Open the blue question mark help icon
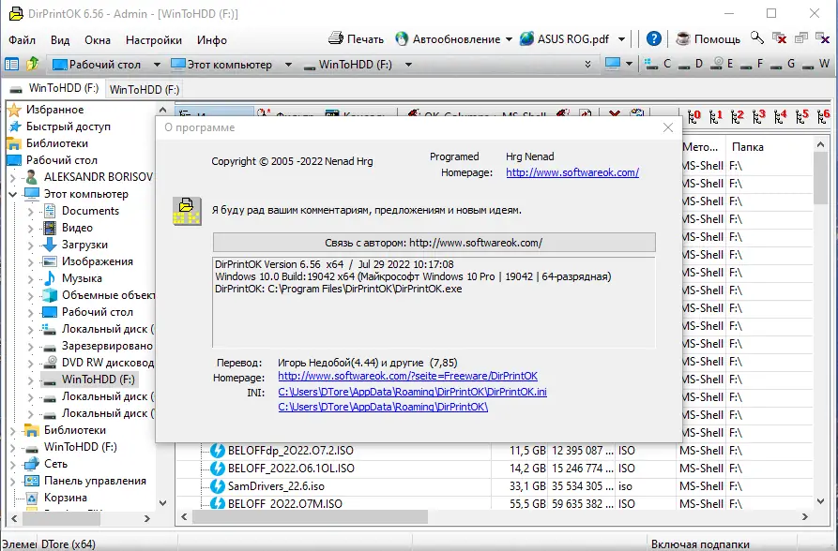Image resolution: width=838 pixels, height=551 pixels. pyautogui.click(x=654, y=38)
